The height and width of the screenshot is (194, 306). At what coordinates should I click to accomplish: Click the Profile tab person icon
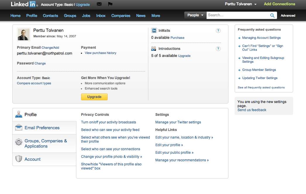tap(19, 114)
